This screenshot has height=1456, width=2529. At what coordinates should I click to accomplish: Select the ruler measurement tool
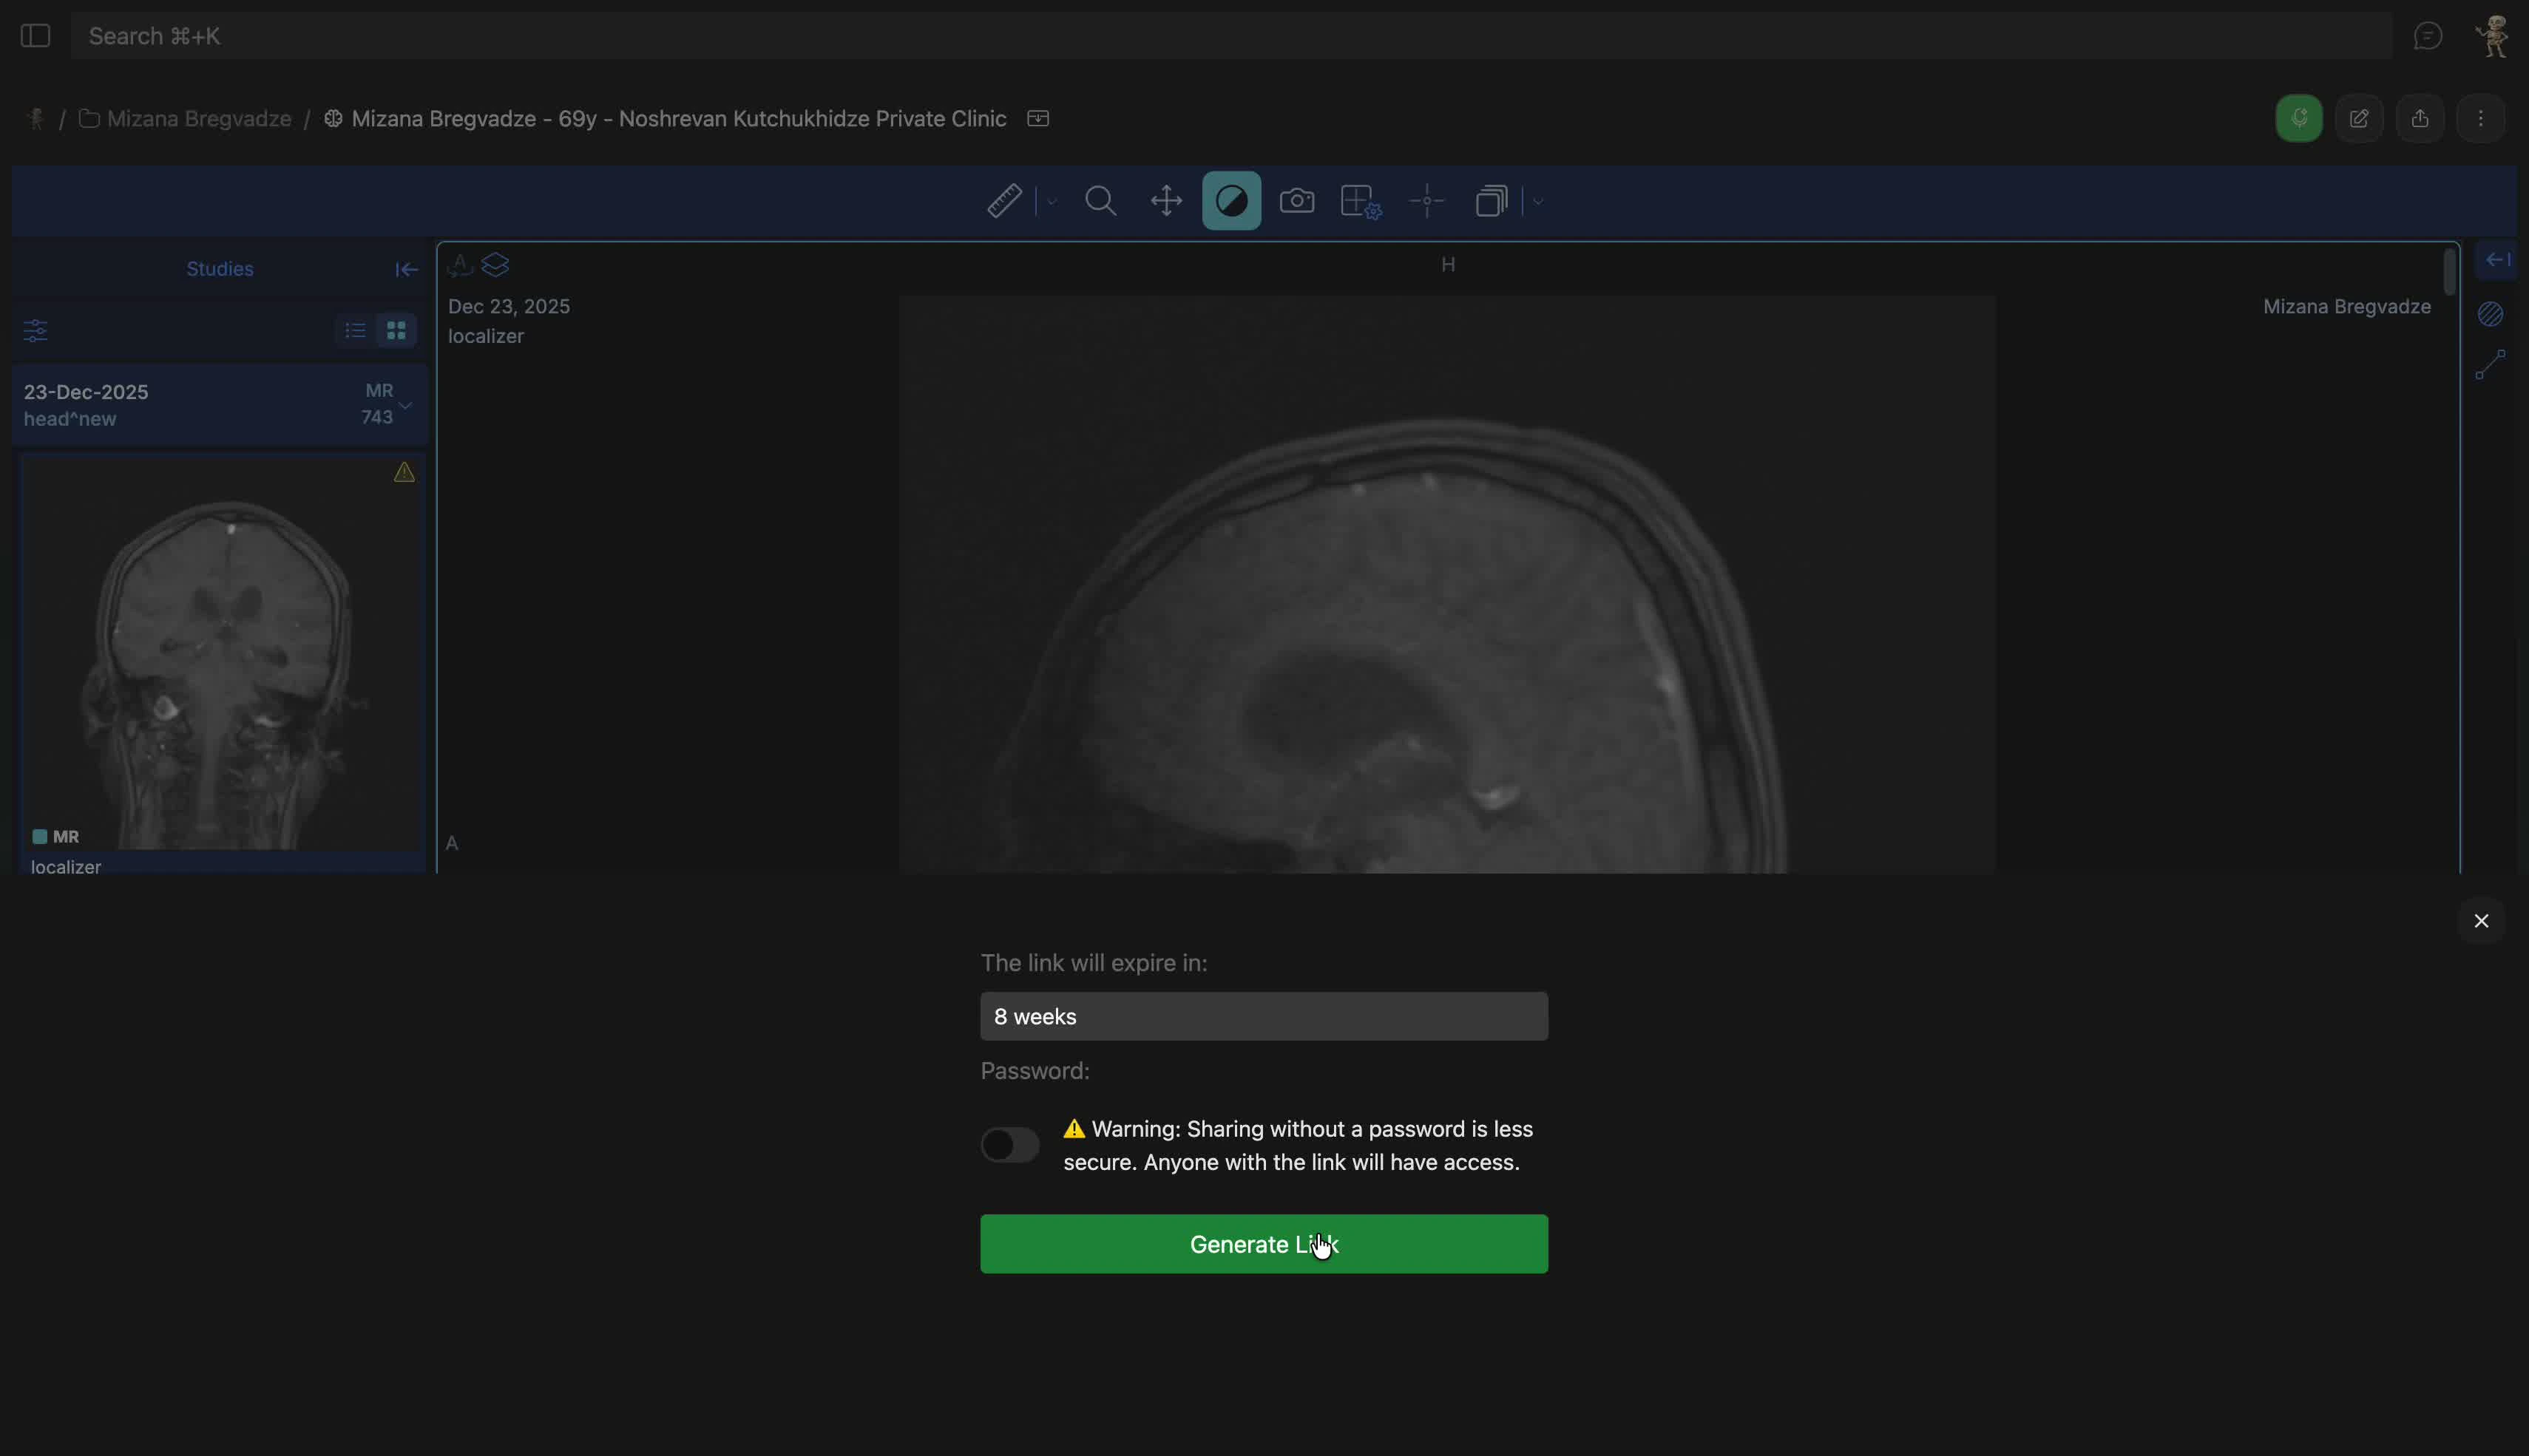pos(1003,201)
